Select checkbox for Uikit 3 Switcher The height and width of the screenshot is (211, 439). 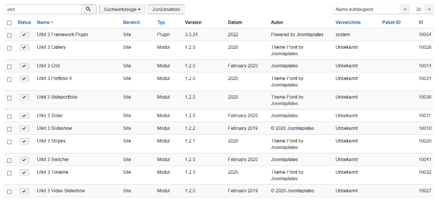click(9, 161)
